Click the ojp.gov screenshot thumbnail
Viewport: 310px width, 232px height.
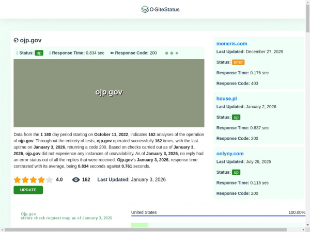[109, 93]
